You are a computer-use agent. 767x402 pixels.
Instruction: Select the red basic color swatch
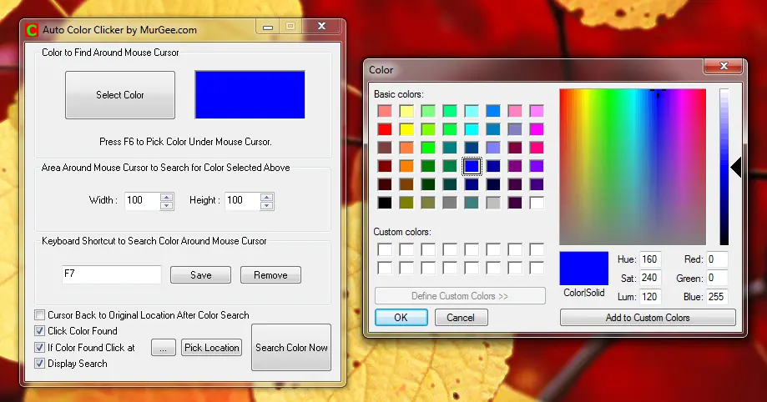tap(385, 129)
